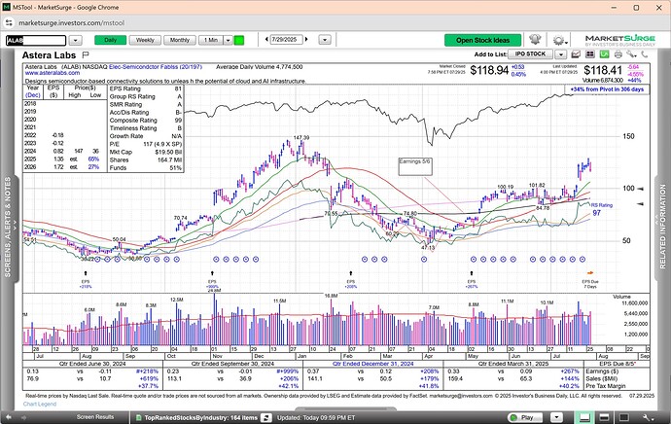Click the IPO STOCK list button
Image resolution: width=671 pixels, height=424 pixels.
point(531,54)
